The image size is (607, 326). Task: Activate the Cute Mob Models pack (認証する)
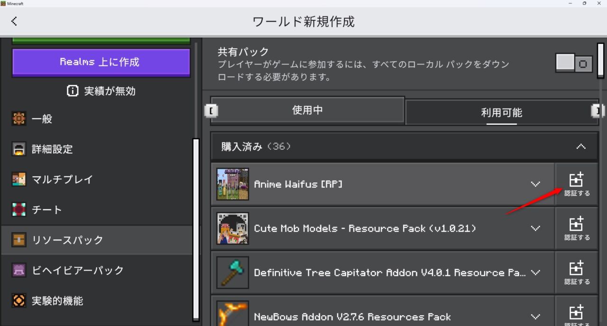click(577, 228)
